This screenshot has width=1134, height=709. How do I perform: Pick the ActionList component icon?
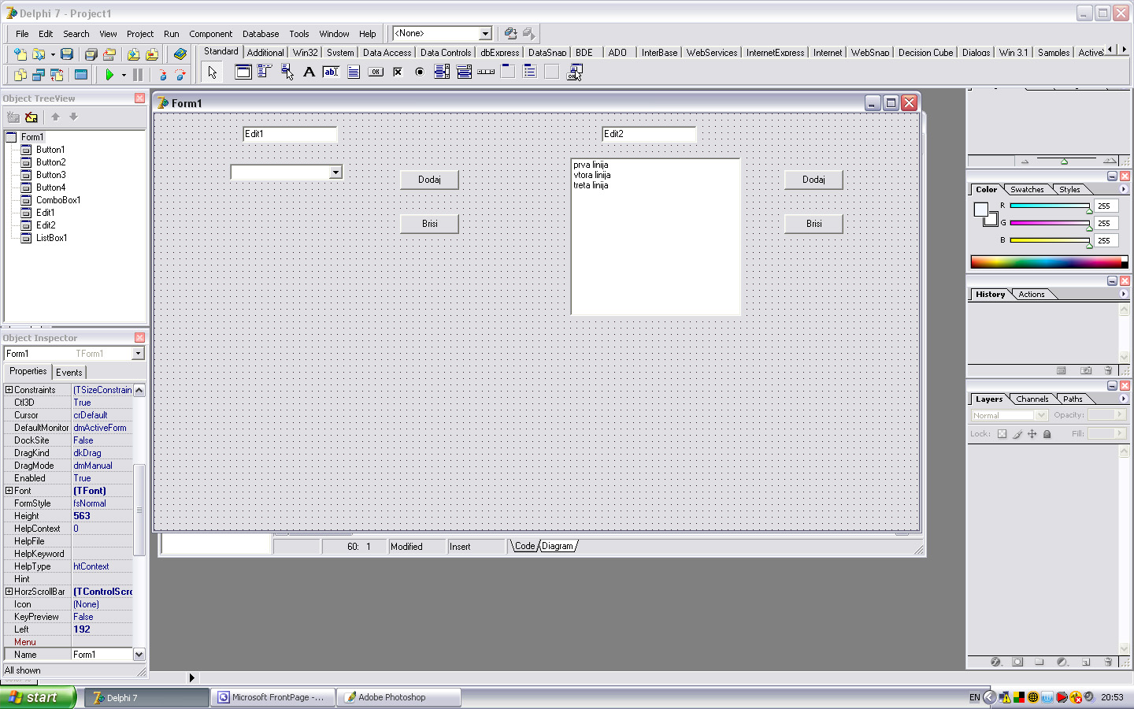click(575, 72)
